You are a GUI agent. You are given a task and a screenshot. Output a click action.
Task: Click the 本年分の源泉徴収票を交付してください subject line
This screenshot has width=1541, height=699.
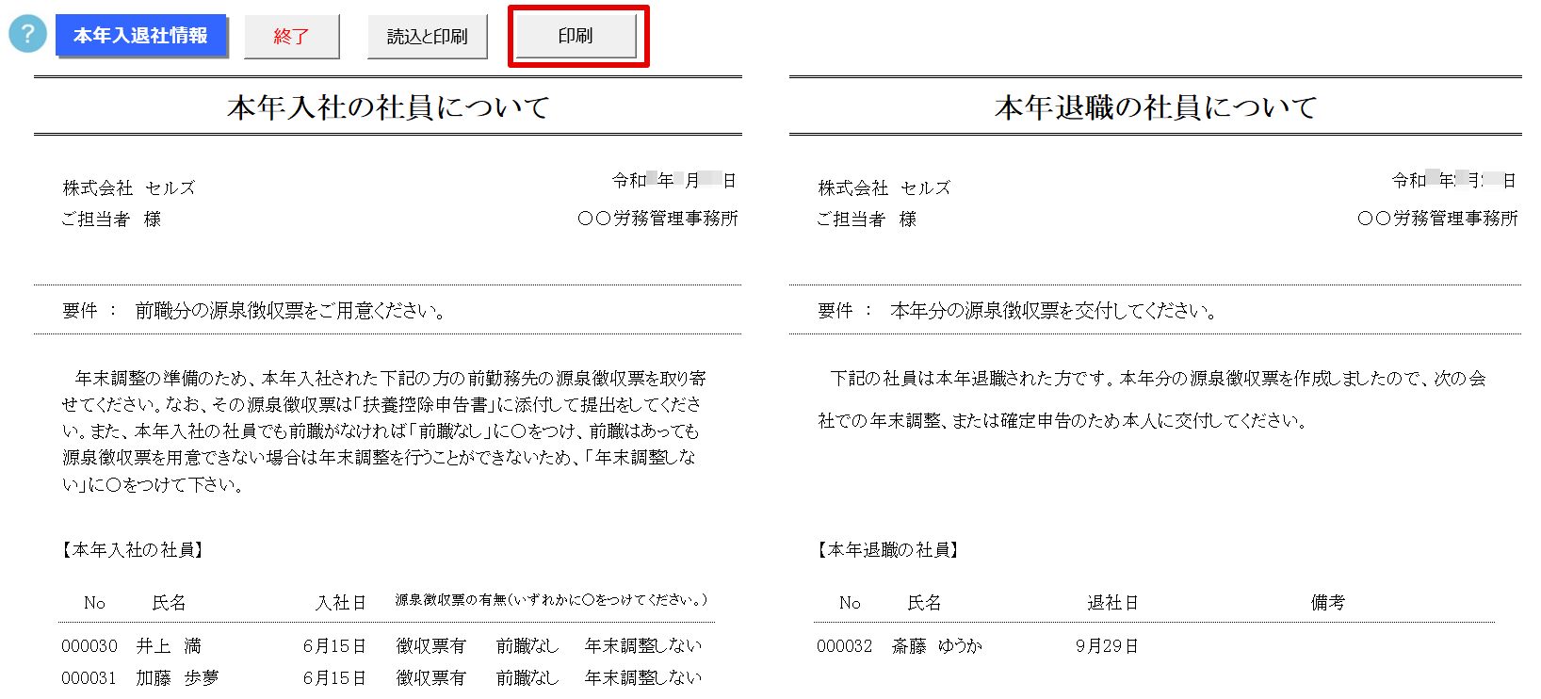click(x=1053, y=311)
